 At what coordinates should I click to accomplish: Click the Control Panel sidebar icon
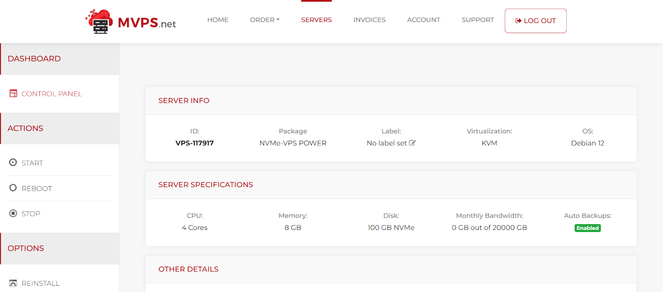tap(13, 93)
